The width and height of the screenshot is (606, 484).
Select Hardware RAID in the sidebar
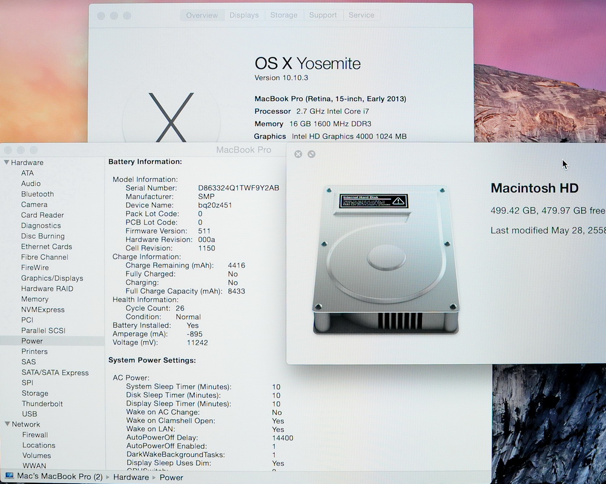point(47,289)
